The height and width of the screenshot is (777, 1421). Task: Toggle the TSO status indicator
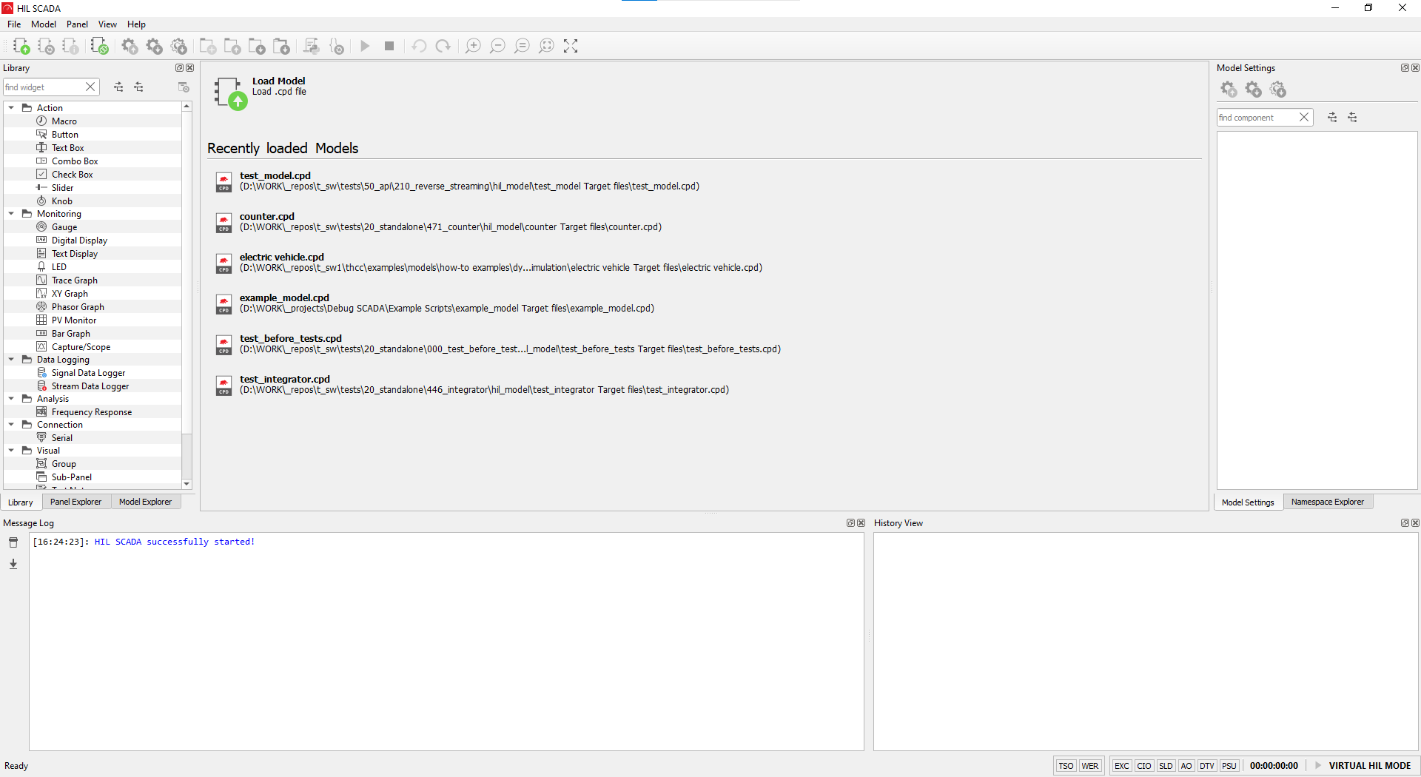click(1066, 766)
